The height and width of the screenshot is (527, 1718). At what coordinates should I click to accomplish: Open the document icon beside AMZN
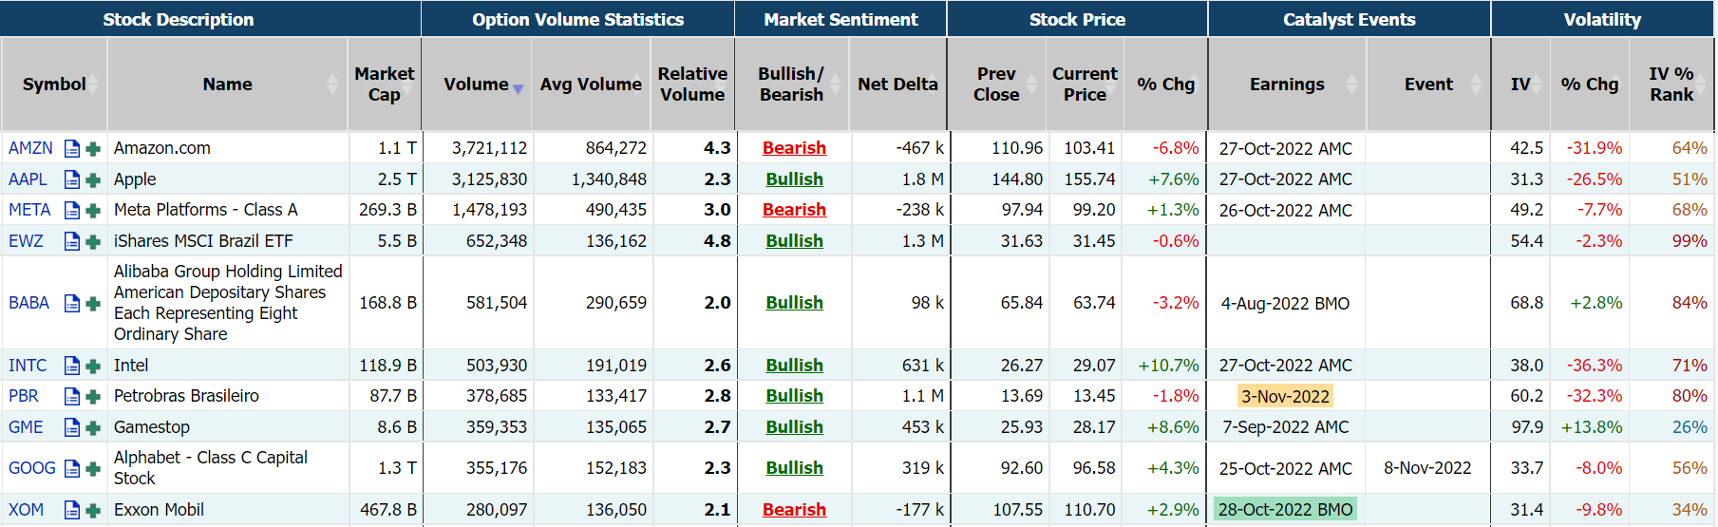pos(71,148)
